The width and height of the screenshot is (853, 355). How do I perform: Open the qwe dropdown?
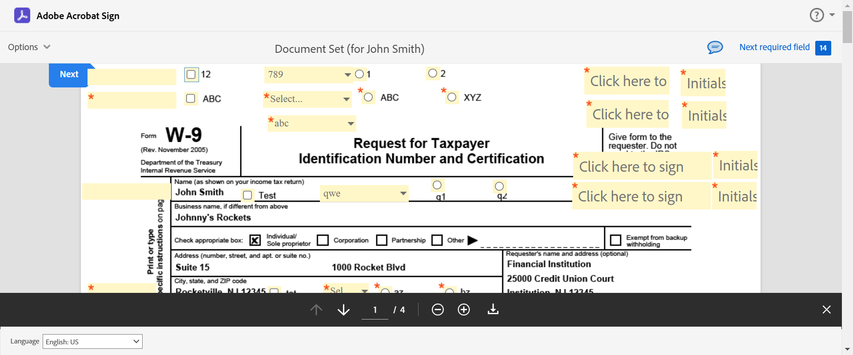point(364,193)
